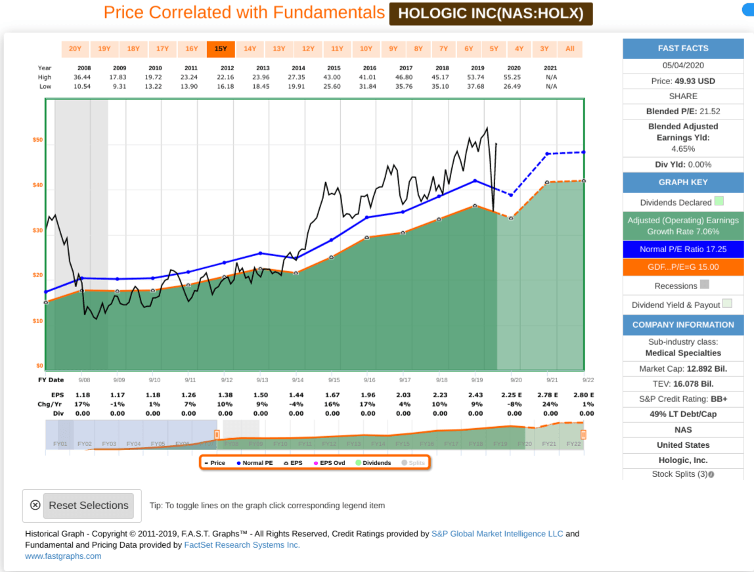Open the FactSet Research Systems Inc. link
The image size is (754, 572).
click(x=242, y=545)
